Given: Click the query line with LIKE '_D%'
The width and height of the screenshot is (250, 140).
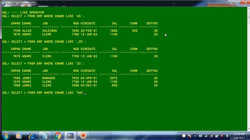Looking at the screenshot, I should coord(44,42).
